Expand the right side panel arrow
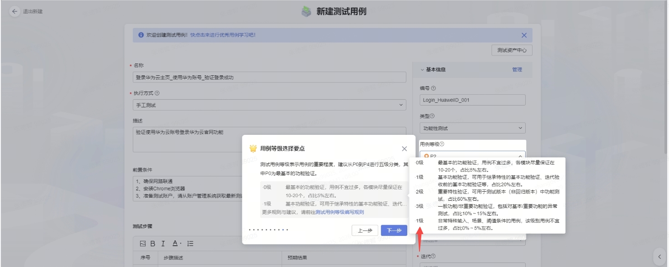This screenshot has width=669, height=267. click(660, 257)
